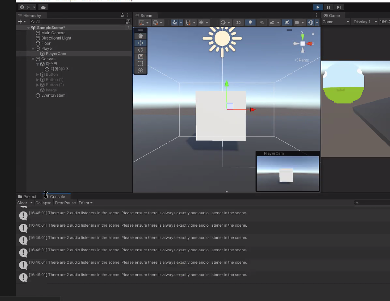Collapse the Canvas object
This screenshot has width=390, height=301.
(x=33, y=59)
